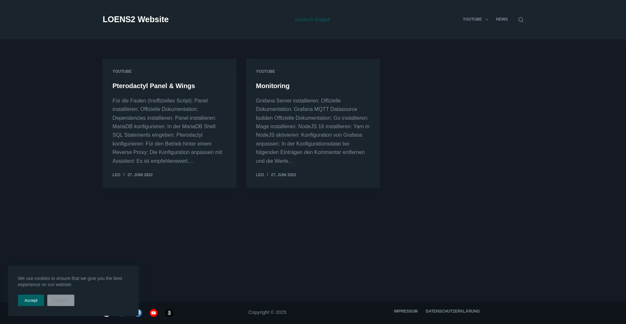The height and width of the screenshot is (324, 626).
Task: Decline cookies in the consent banner
Action: pos(61,301)
